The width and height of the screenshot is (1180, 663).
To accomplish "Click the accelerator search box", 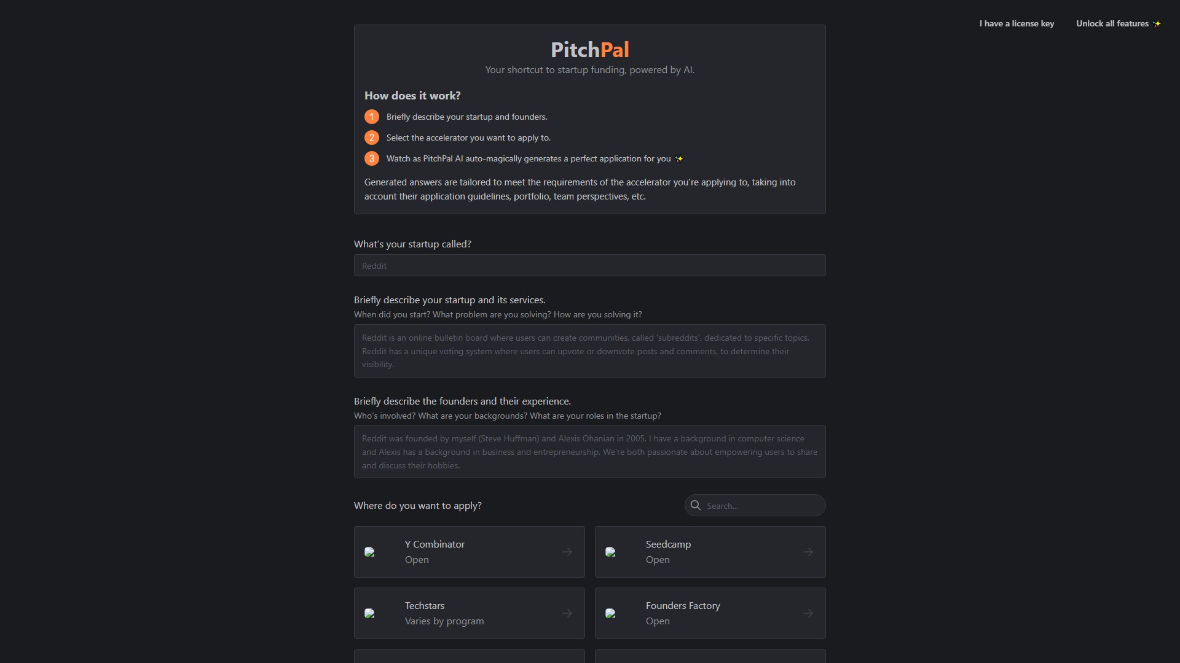I will (x=762, y=505).
